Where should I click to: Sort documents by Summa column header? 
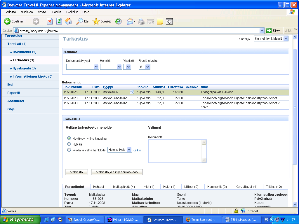pyautogui.click(x=159, y=87)
